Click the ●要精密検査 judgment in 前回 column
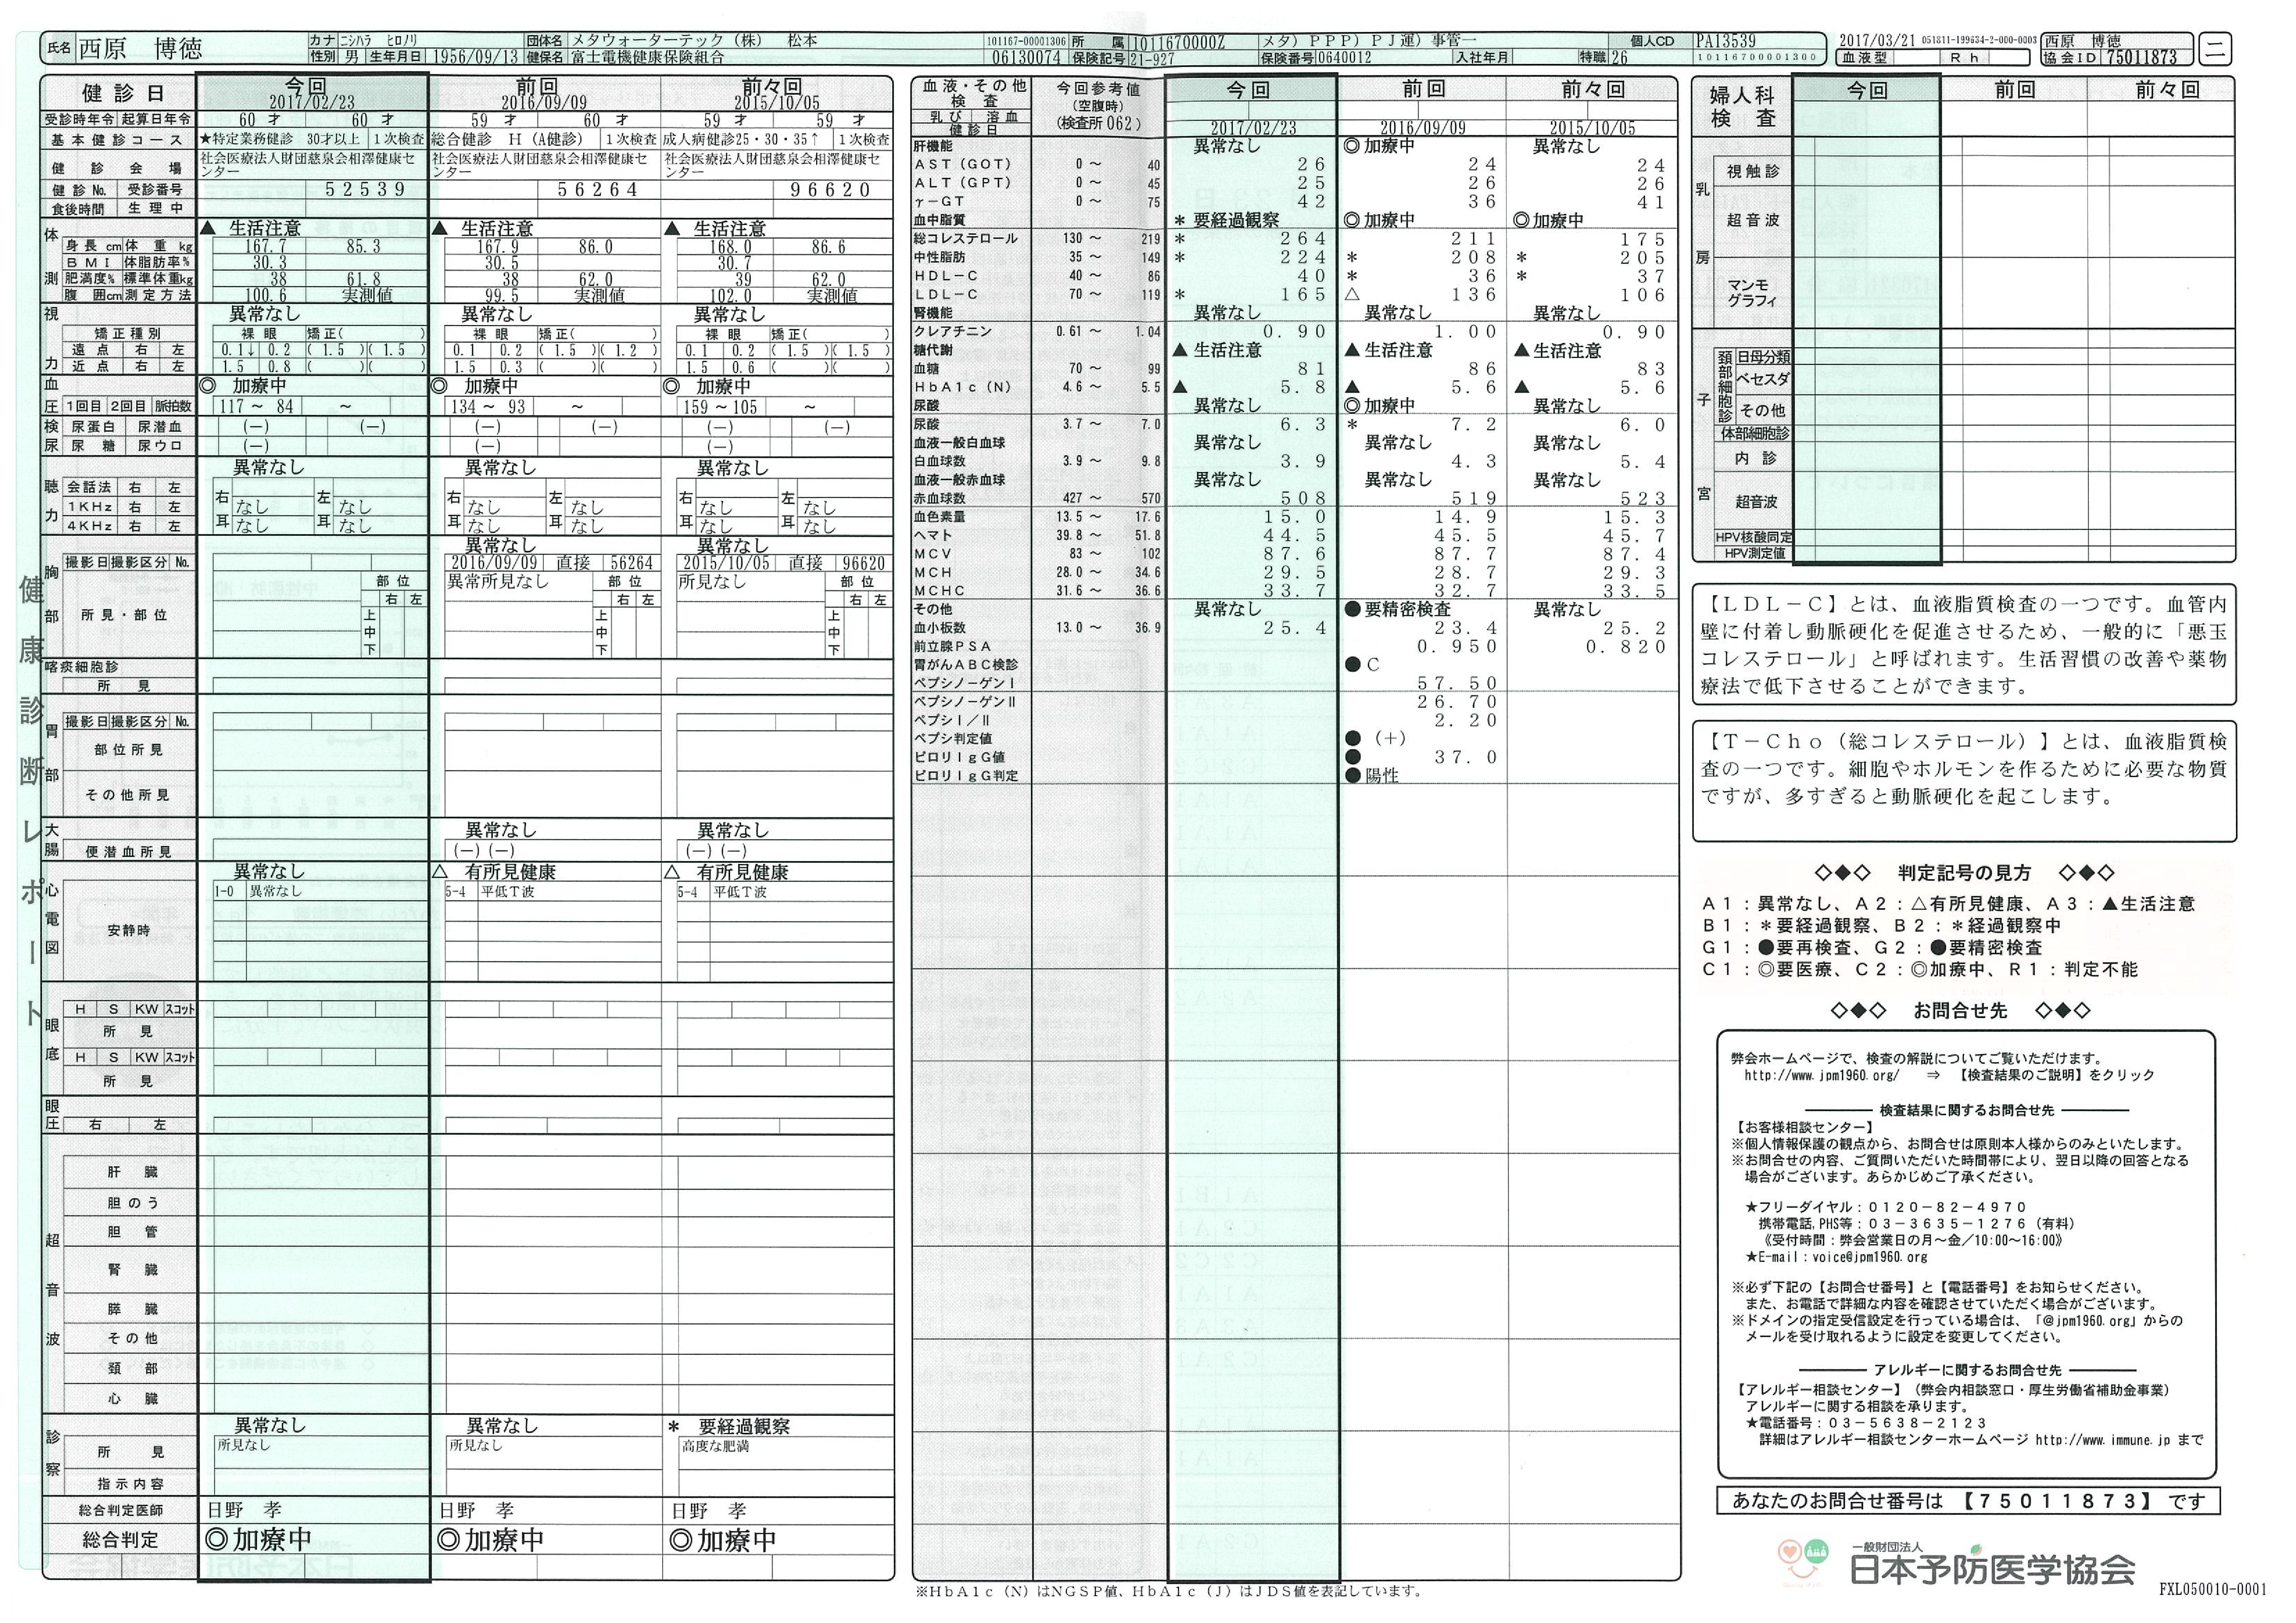Image resolution: width=2296 pixels, height=1623 pixels. (x=1397, y=609)
